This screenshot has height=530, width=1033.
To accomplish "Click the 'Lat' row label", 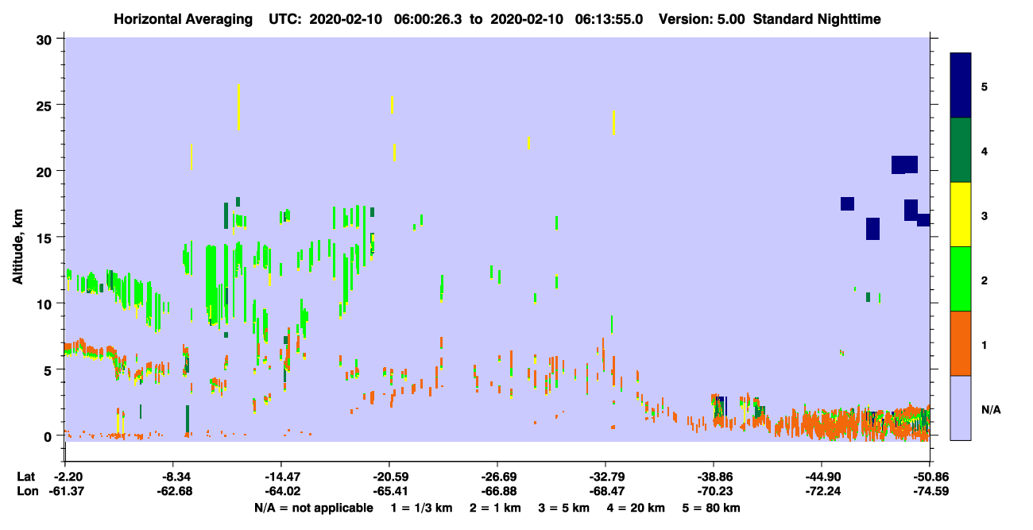I will pyautogui.click(x=25, y=476).
